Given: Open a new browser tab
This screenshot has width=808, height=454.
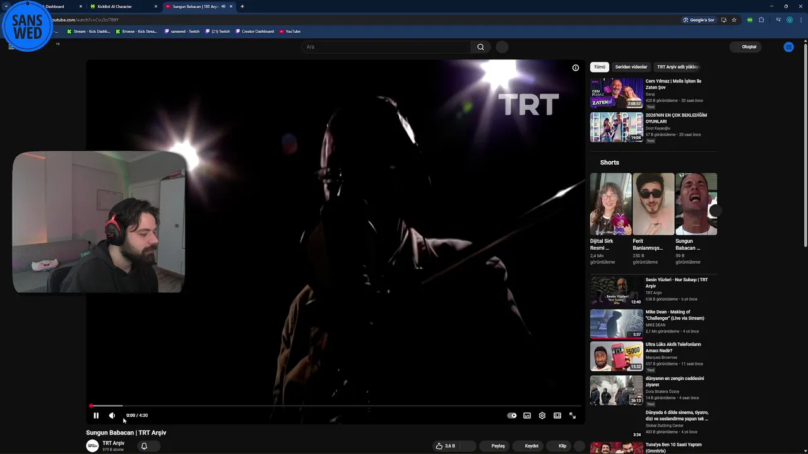Looking at the screenshot, I should tap(242, 6).
